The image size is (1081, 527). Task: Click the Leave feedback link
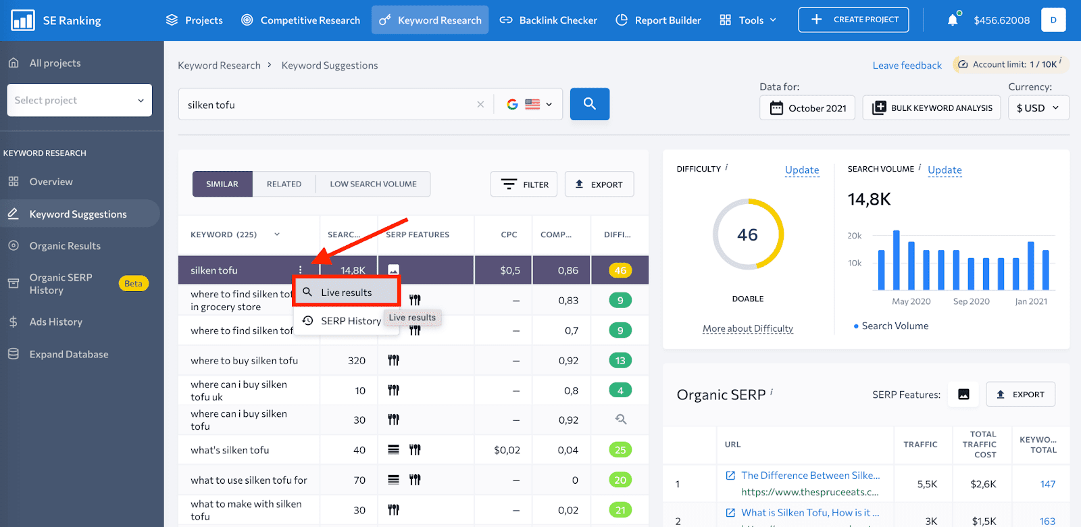[907, 66]
